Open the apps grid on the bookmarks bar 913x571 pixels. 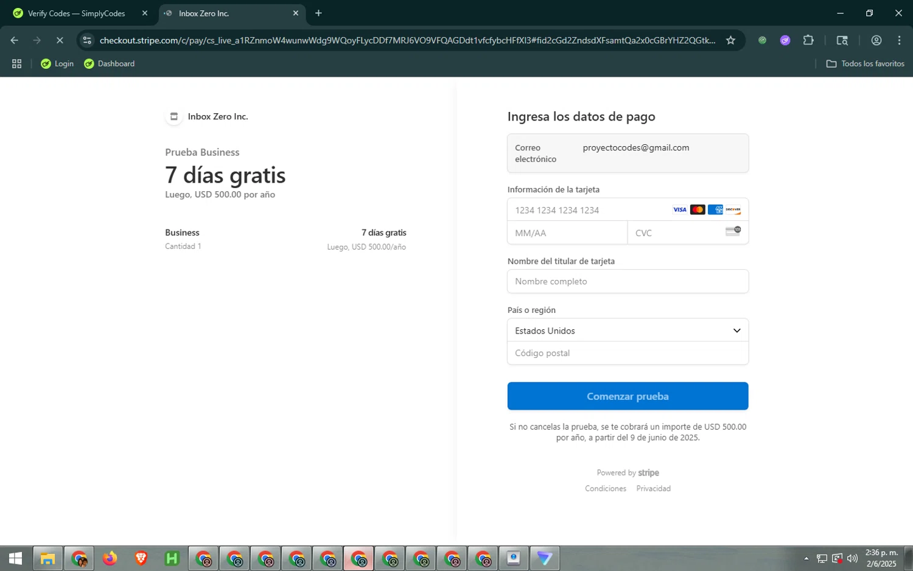click(x=17, y=63)
